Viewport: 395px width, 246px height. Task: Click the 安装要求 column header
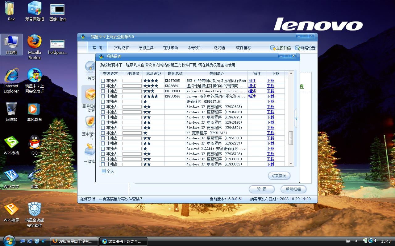tap(110, 74)
